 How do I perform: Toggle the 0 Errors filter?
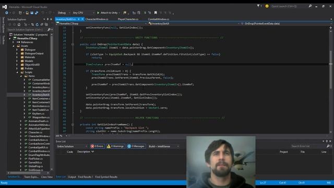click(97, 146)
